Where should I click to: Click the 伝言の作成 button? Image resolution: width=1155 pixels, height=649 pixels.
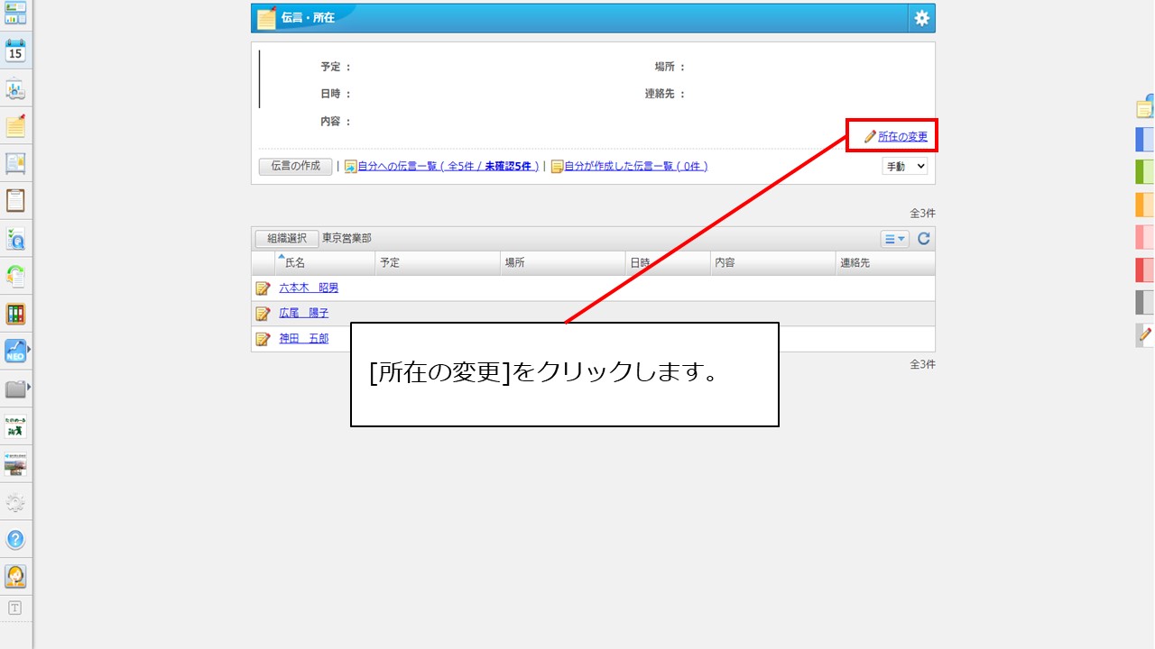295,166
